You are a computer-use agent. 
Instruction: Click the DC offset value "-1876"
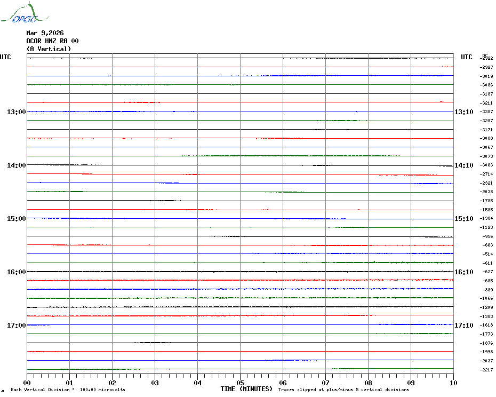pyautogui.click(x=486, y=343)
